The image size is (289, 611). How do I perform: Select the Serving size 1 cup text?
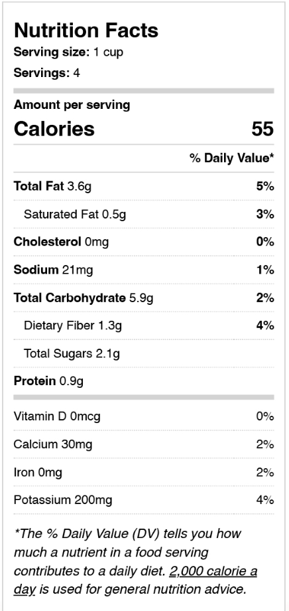[68, 52]
